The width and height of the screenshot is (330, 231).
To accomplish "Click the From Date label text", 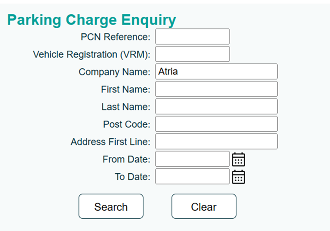I will click(x=126, y=159).
